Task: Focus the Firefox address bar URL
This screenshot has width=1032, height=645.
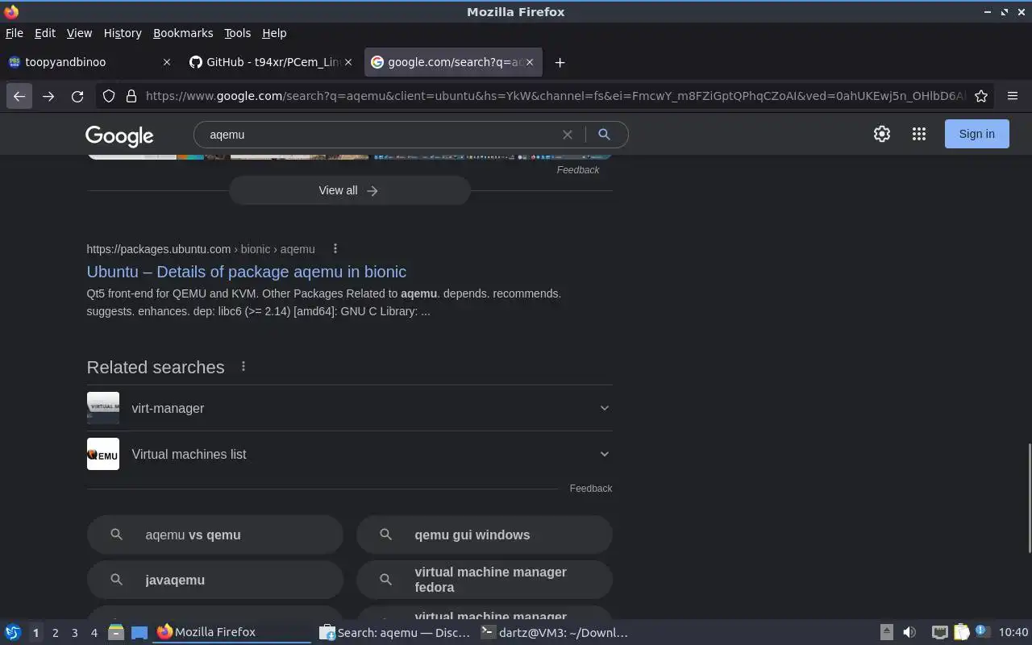Action: (x=555, y=96)
